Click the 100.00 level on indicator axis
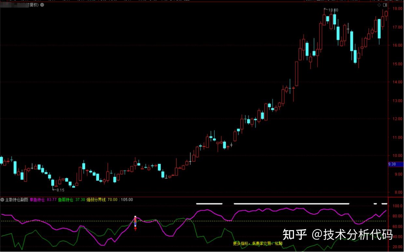This screenshot has height=252, width=404. pos(397,206)
